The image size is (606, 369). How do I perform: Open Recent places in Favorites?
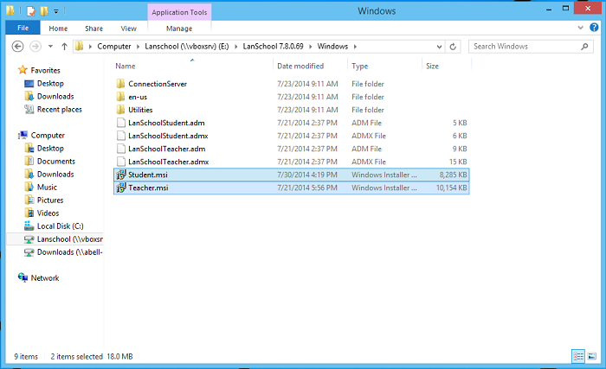coord(60,109)
